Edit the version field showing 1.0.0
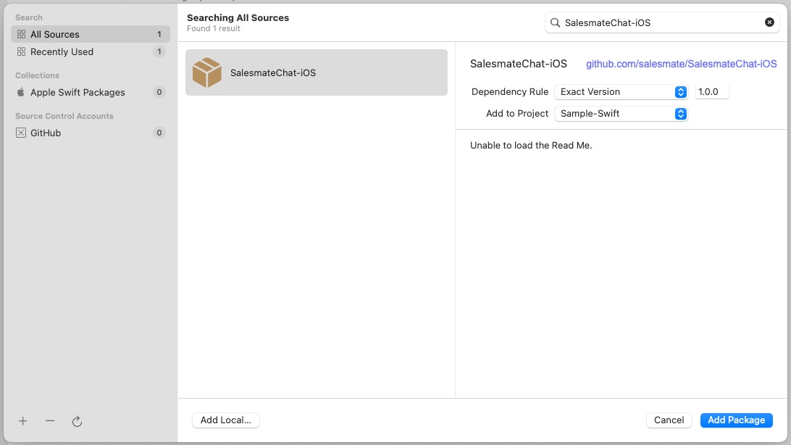This screenshot has width=791, height=445. (x=711, y=91)
